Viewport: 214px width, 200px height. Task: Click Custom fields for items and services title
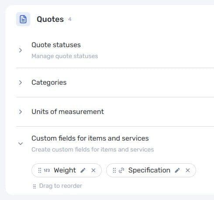(x=90, y=138)
